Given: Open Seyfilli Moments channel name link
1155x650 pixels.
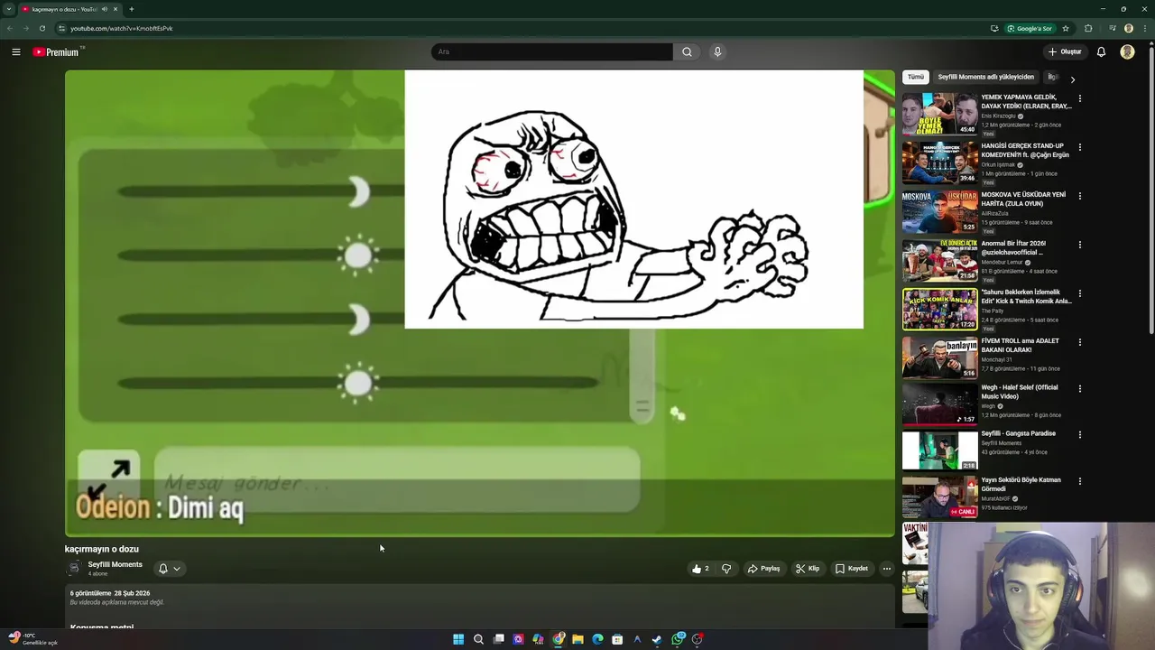Looking at the screenshot, I should (115, 565).
